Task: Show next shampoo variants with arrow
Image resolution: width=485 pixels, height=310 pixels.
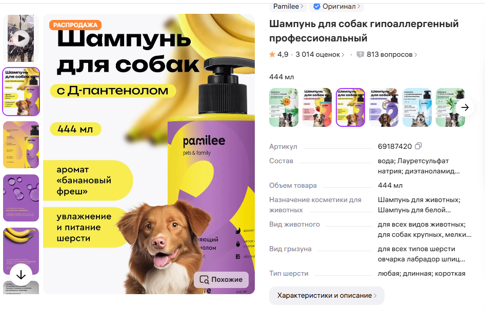Action: (x=464, y=107)
